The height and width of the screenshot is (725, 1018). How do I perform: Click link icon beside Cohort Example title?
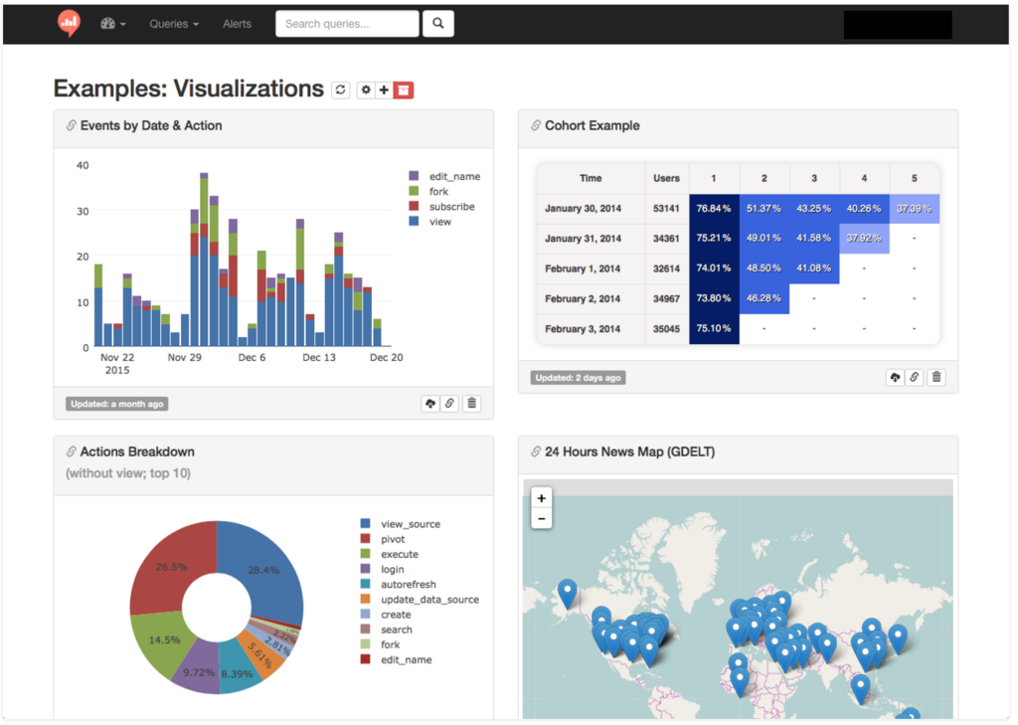point(536,126)
